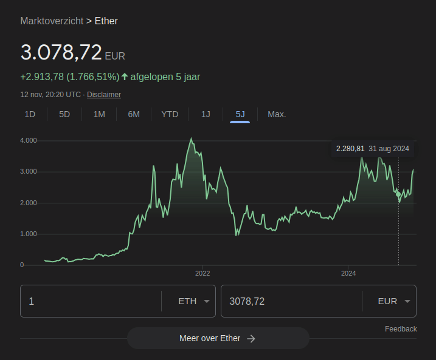
Task: Open the Feedback link
Action: 401,329
